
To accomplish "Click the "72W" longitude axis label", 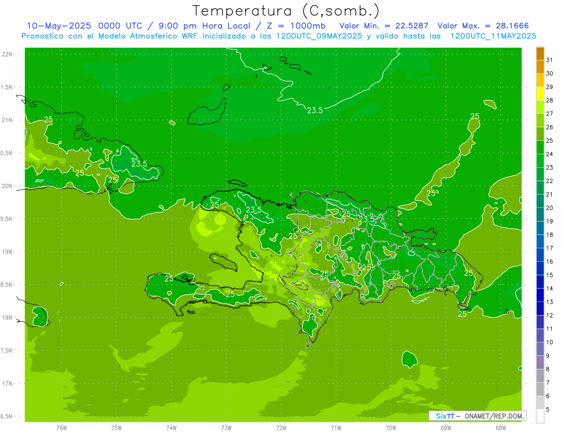I will pyautogui.click(x=281, y=428).
